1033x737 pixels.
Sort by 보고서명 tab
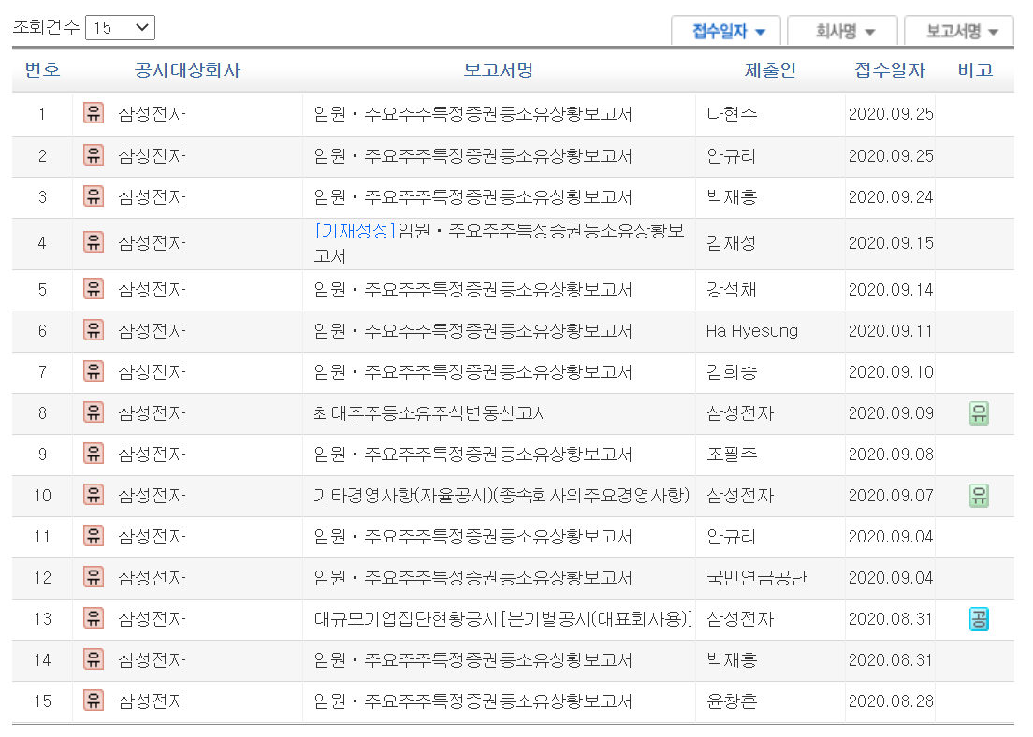click(x=960, y=31)
